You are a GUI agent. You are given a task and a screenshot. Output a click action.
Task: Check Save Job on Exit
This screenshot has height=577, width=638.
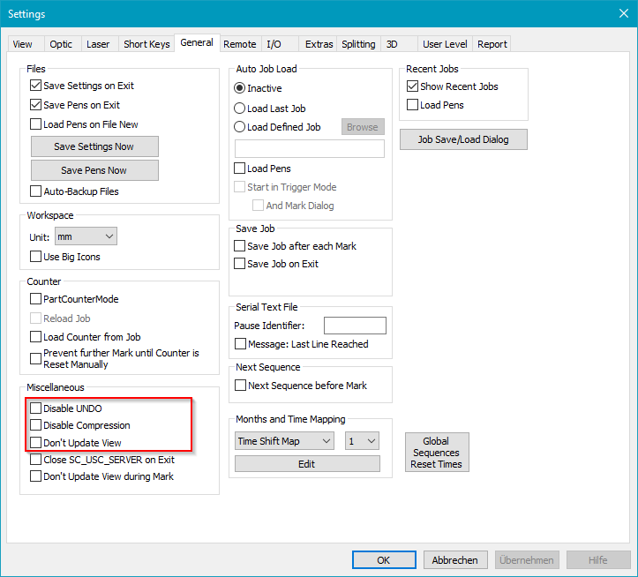click(x=240, y=264)
